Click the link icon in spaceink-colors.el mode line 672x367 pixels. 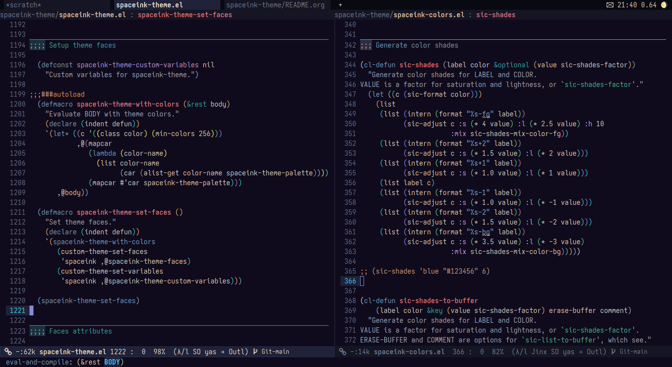point(342,352)
